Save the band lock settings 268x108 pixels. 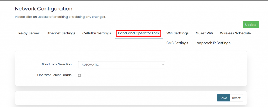tap(223, 98)
